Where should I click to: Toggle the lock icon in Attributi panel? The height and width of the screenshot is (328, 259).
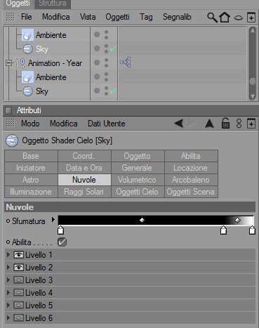pyautogui.click(x=225, y=123)
